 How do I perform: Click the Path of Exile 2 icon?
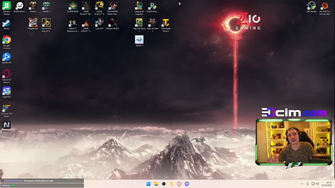152,25
